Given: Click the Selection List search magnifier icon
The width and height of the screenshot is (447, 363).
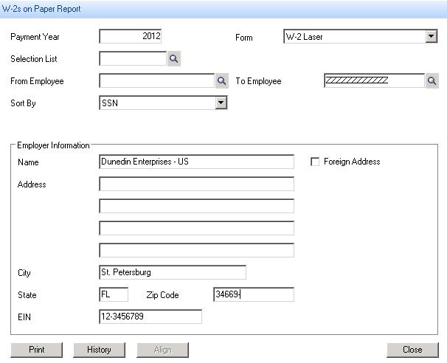Looking at the screenshot, I should [x=174, y=59].
